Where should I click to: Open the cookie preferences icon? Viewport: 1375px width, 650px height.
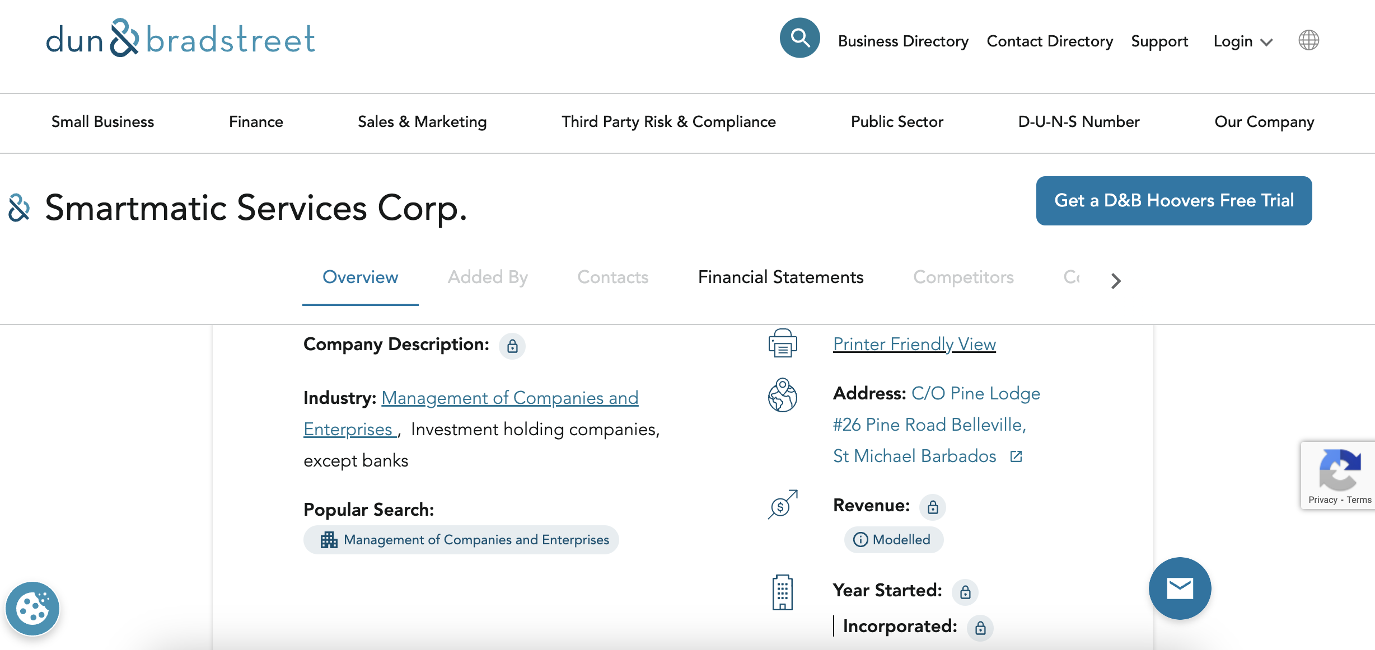[32, 609]
